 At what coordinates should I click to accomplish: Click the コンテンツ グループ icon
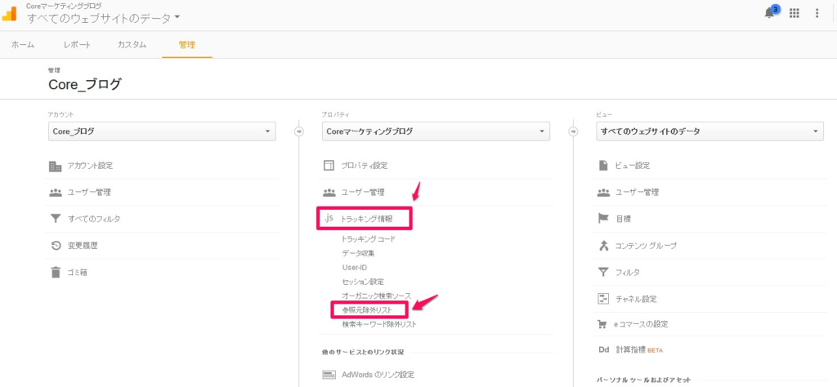[x=603, y=246]
